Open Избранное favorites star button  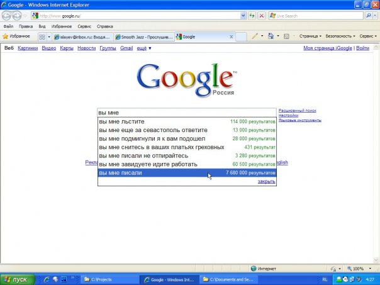(x=19, y=36)
